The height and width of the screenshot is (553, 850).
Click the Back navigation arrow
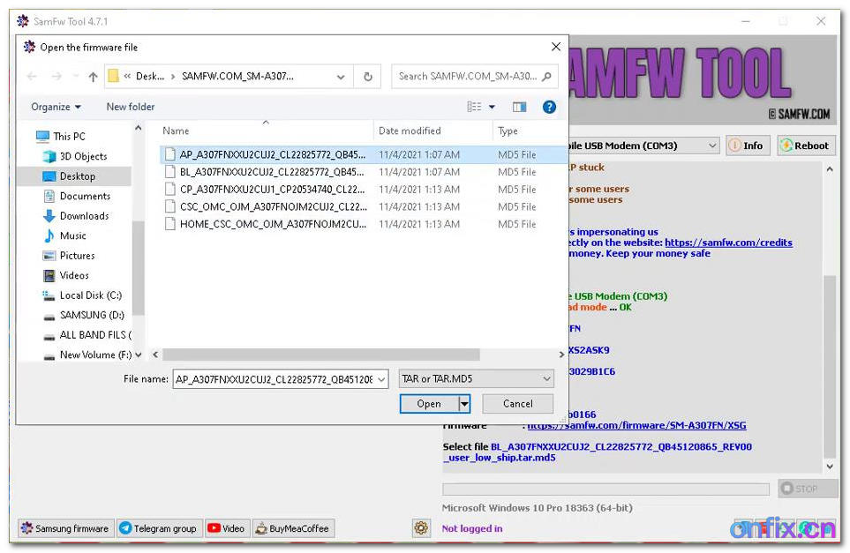point(33,77)
